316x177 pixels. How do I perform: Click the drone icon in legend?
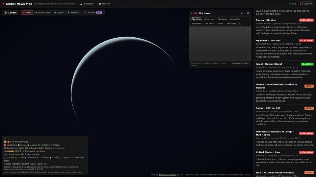pyautogui.click(x=16, y=158)
